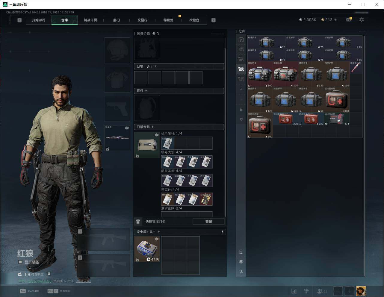Click the swap arrows on the safe box
The image size is (384, 297).
[x=156, y=239]
